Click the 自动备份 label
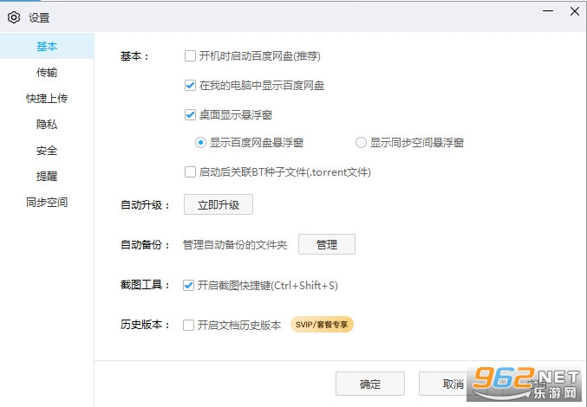This screenshot has height=407, width=587. [x=146, y=245]
